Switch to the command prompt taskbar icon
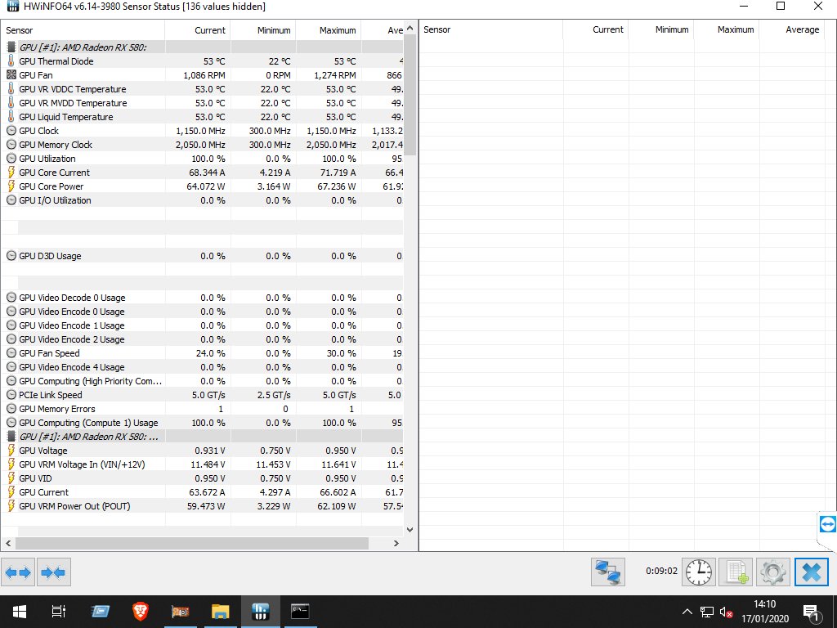 tap(300, 611)
